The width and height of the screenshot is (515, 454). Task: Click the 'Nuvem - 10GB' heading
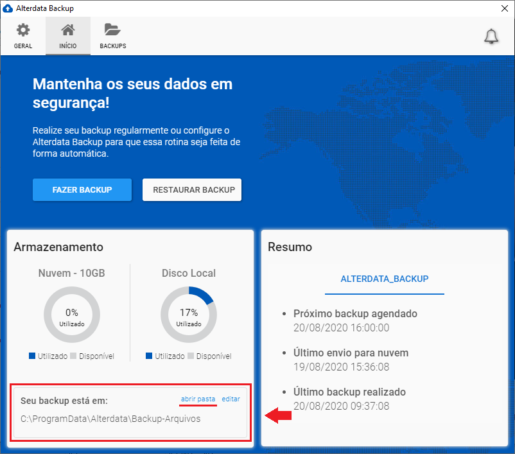click(72, 273)
